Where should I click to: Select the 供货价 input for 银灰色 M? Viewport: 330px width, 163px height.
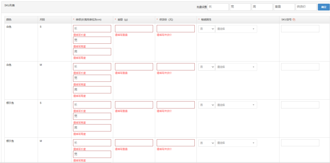[x=176, y=143]
